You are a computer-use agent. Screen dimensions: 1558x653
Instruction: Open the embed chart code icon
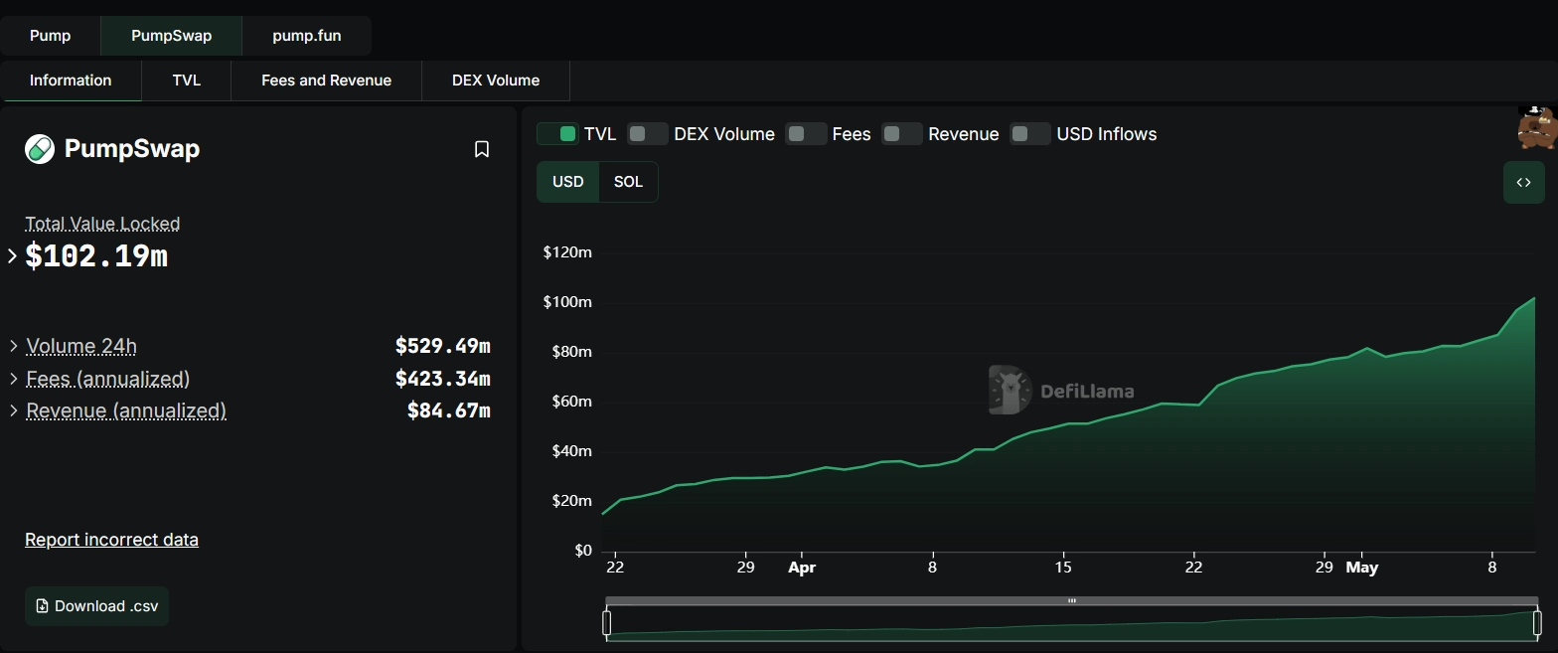coord(1523,182)
